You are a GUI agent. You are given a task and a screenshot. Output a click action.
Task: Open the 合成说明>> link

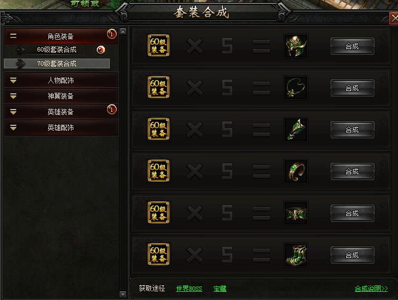point(371,289)
